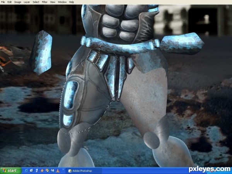232x174 pixels.
Task: Open the View menu
Action: point(53,2)
